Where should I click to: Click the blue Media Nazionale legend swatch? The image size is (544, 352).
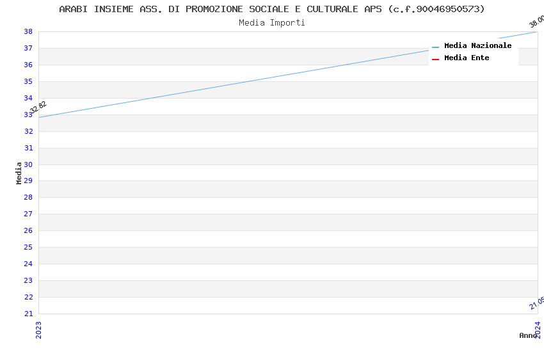click(x=435, y=47)
